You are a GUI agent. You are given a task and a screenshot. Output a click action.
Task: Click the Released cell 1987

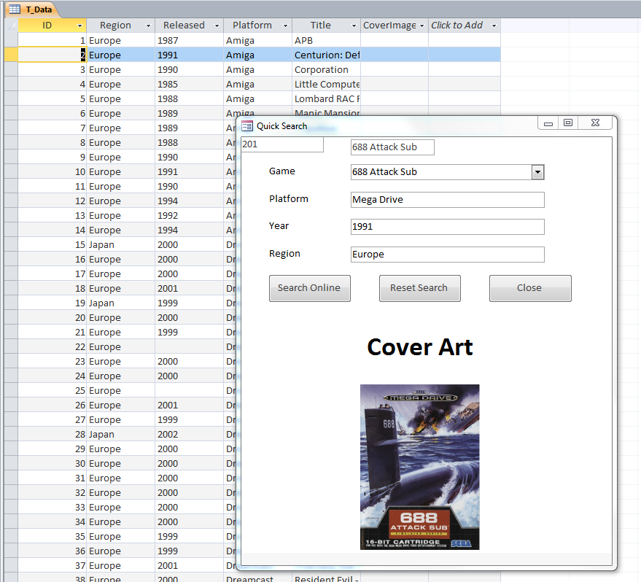tap(190, 40)
